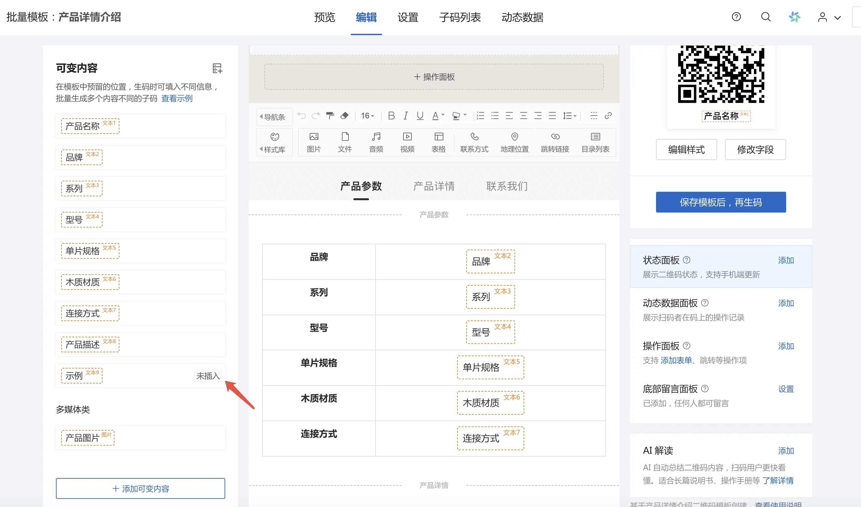Image resolution: width=861 pixels, height=507 pixels.
Task: Add the 状态面板
Action: click(786, 261)
